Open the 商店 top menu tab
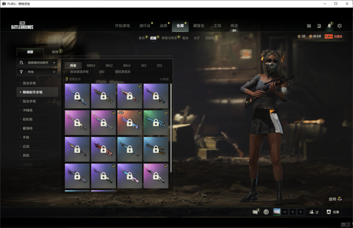 [x=234, y=26]
